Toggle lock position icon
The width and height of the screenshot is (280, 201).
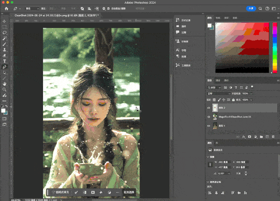coord(224,100)
